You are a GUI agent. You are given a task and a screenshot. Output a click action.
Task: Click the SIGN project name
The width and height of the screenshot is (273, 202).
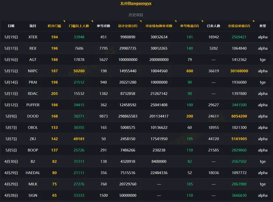[33, 195]
